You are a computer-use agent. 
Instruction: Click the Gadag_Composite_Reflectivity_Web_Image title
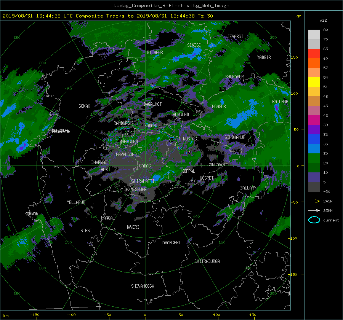coord(171,6)
